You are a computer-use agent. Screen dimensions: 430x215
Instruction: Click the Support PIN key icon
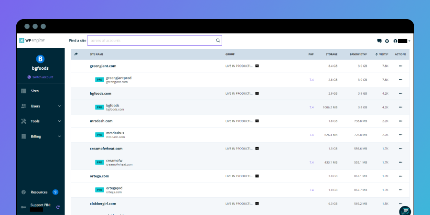[23, 207]
